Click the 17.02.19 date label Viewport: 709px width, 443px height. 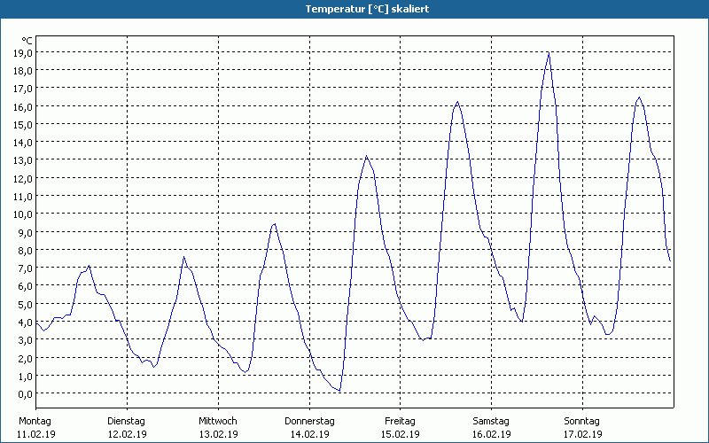coord(581,434)
